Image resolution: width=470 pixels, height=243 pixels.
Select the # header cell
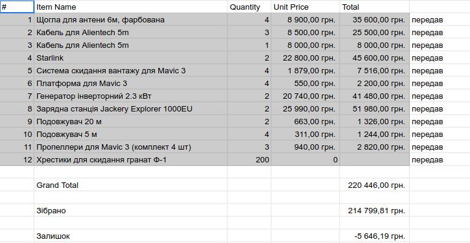click(17, 7)
